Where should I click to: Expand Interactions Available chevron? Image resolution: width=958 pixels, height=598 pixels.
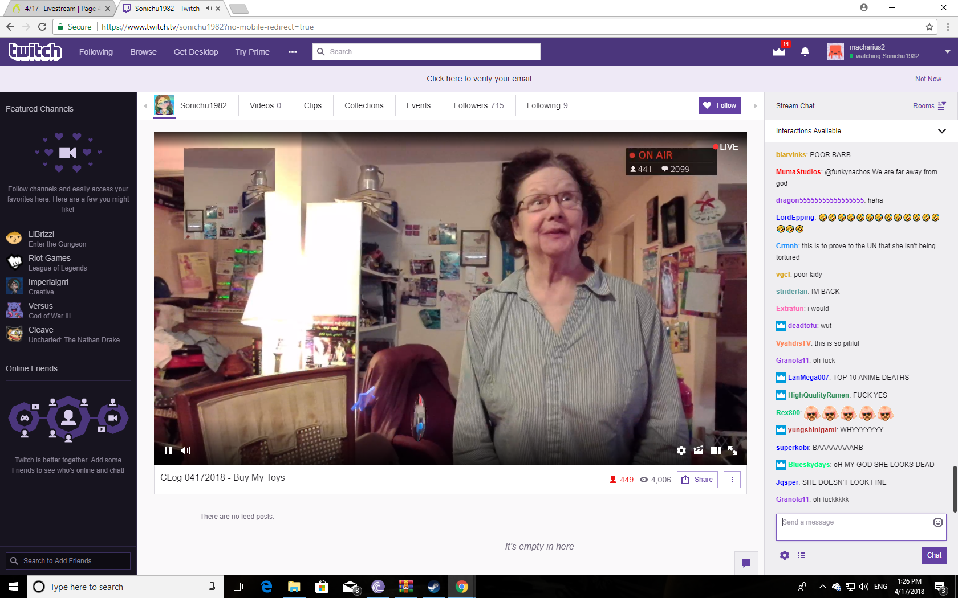[x=942, y=131]
